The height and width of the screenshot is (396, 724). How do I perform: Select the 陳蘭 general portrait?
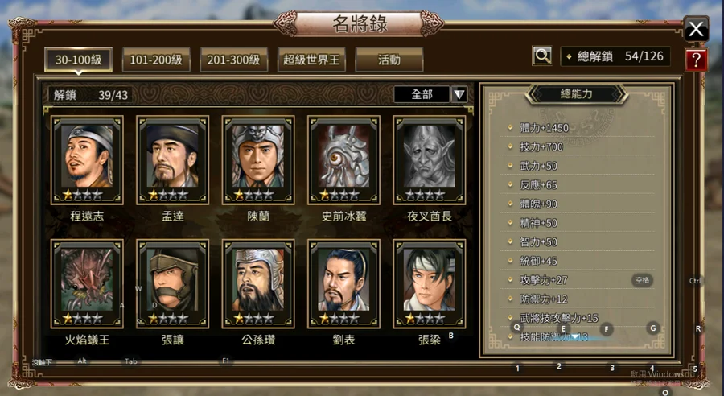[258, 155]
